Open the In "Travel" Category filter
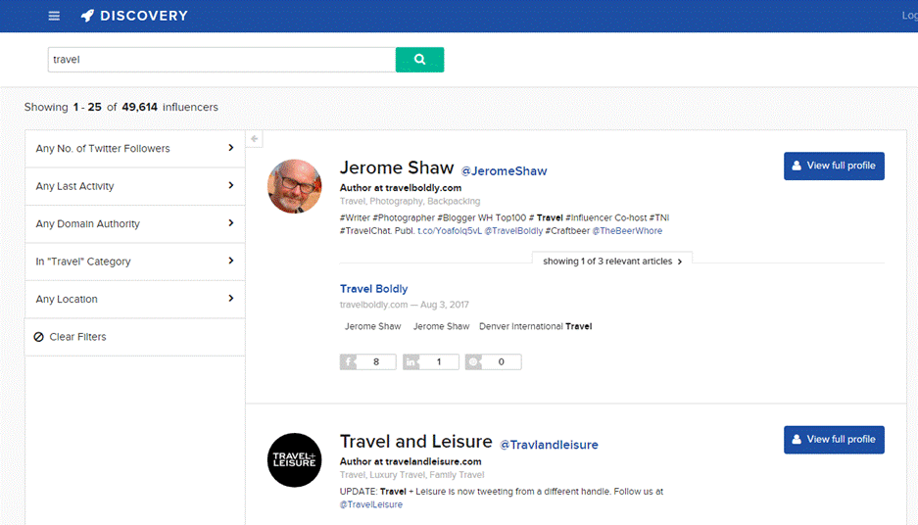 (x=134, y=262)
